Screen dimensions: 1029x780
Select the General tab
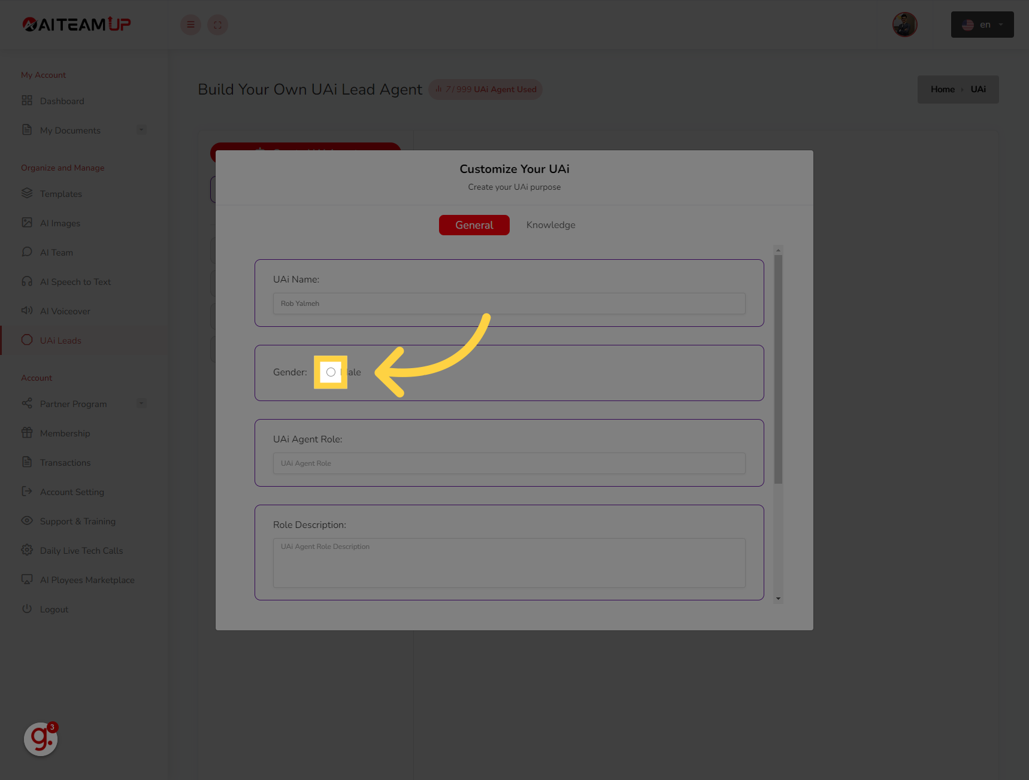(474, 224)
